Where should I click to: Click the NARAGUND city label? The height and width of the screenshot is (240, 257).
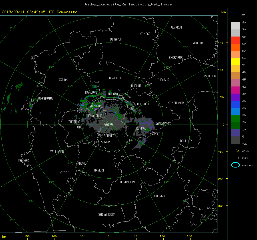[x=97, y=106]
